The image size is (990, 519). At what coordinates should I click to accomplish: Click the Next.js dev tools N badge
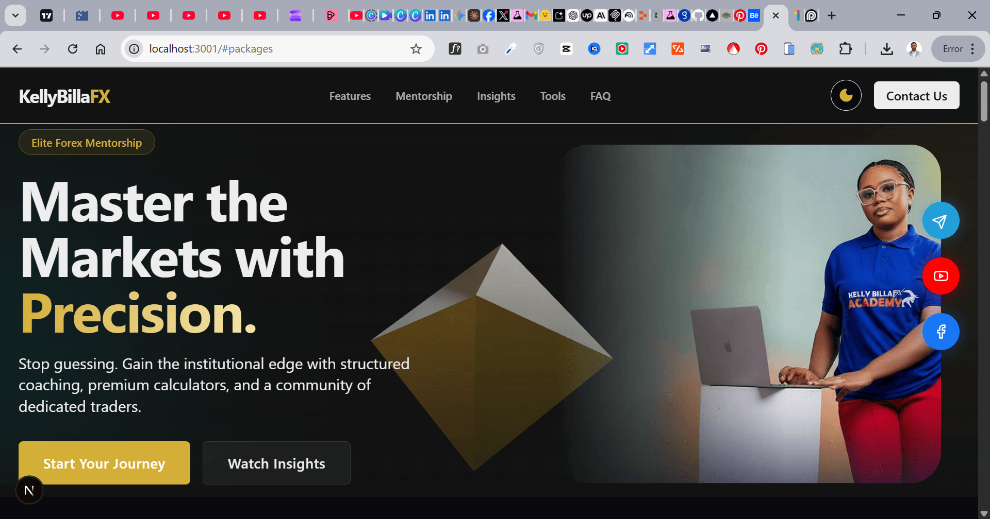point(29,490)
